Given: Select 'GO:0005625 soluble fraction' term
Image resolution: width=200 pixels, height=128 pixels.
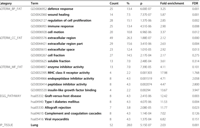Looking at the screenshot, I should (x=51, y=61).
